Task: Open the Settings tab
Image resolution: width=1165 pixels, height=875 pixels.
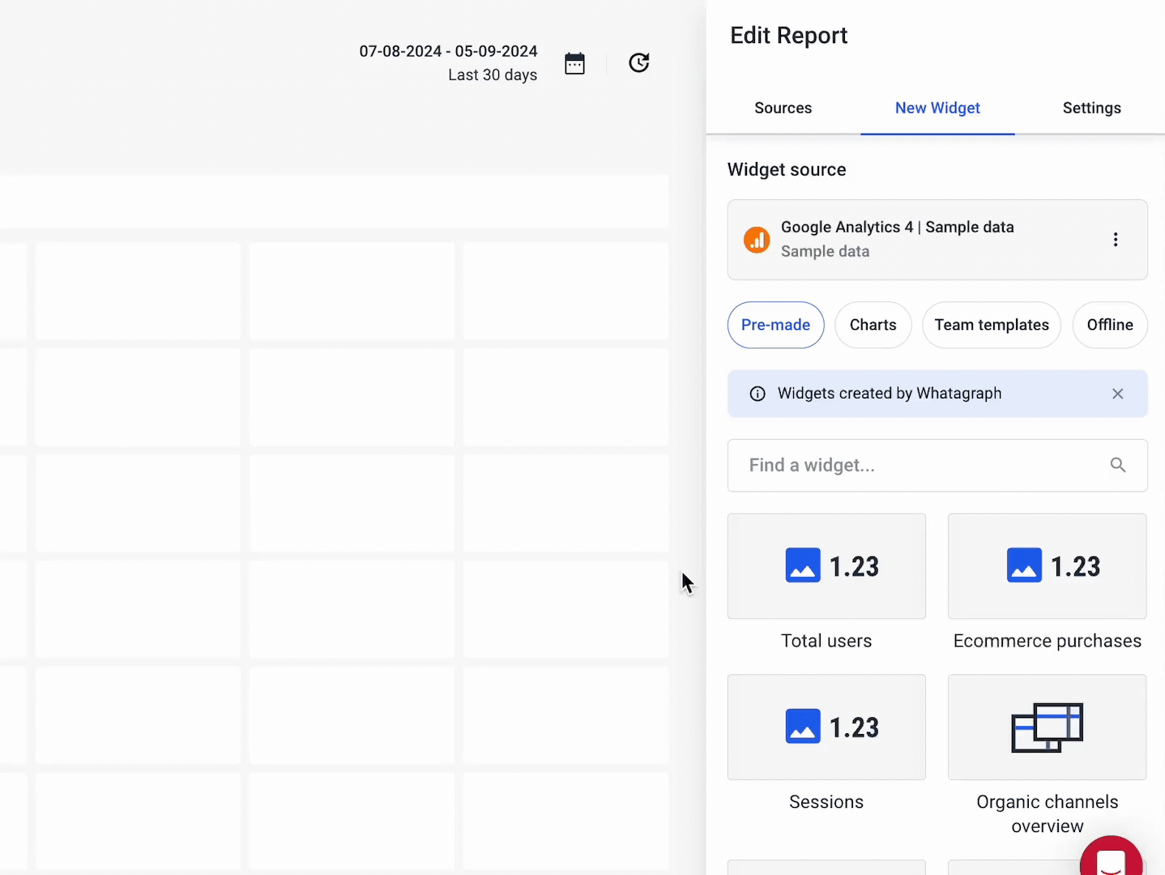Action: tap(1091, 108)
